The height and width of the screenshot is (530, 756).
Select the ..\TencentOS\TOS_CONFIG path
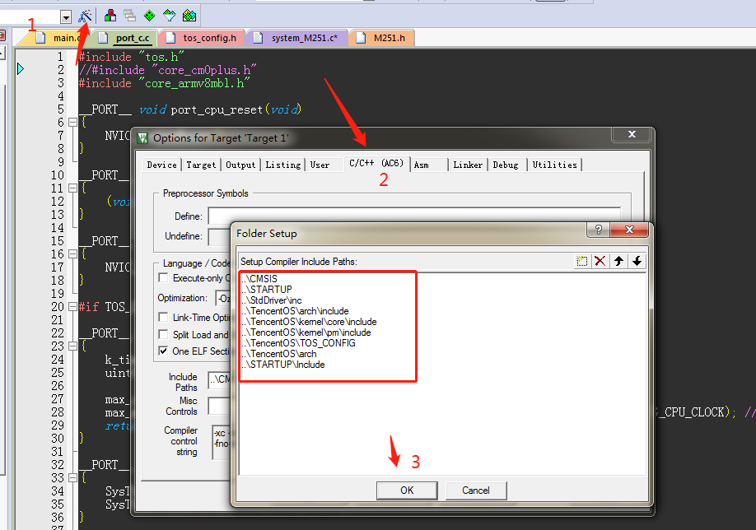(x=298, y=343)
